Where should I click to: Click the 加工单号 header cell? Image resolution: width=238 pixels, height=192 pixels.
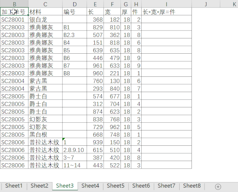point(14,12)
